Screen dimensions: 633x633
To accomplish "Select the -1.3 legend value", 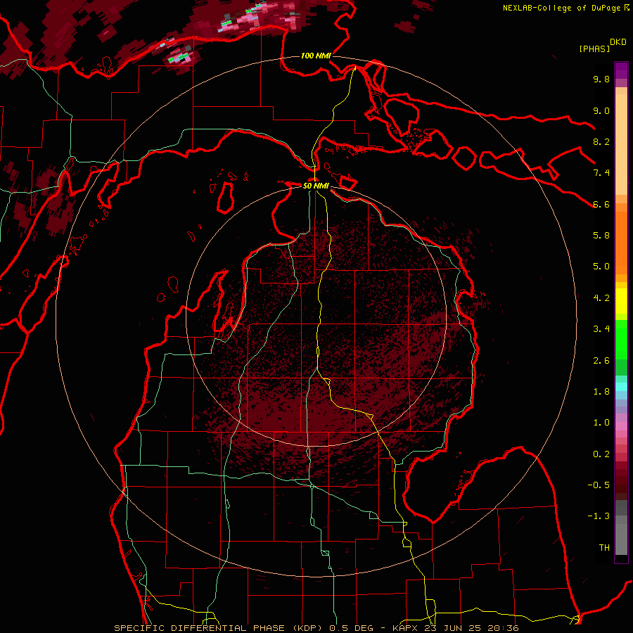I will (x=599, y=516).
